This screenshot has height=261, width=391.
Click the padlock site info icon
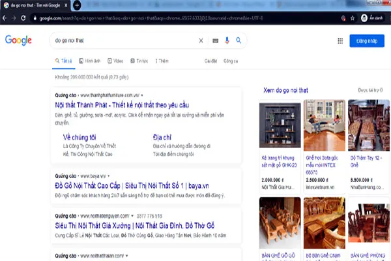click(x=35, y=18)
